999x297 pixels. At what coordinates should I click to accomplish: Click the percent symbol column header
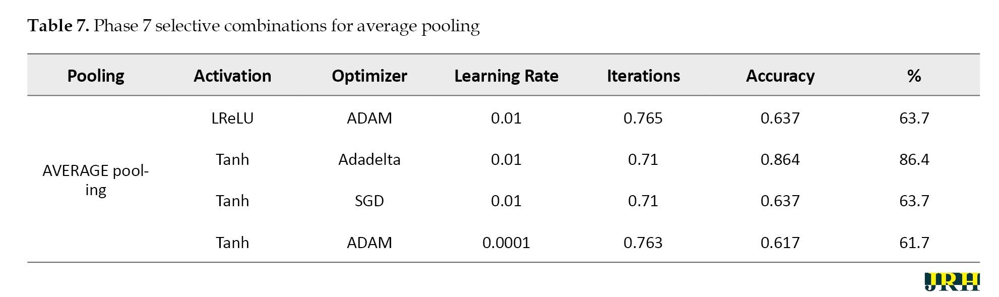coord(914,76)
